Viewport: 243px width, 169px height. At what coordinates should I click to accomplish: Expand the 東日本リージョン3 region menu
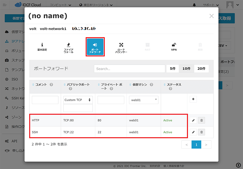[96, 5]
